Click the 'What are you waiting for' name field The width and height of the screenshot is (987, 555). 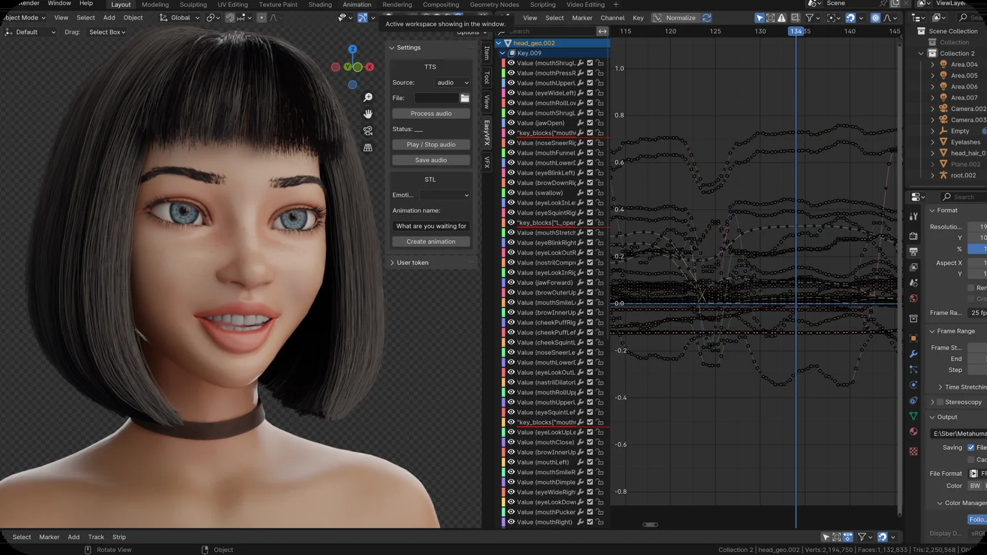pyautogui.click(x=431, y=226)
